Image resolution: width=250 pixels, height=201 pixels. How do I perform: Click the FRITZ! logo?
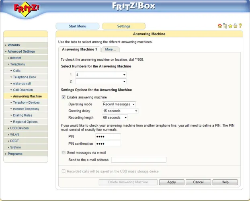(27, 9)
